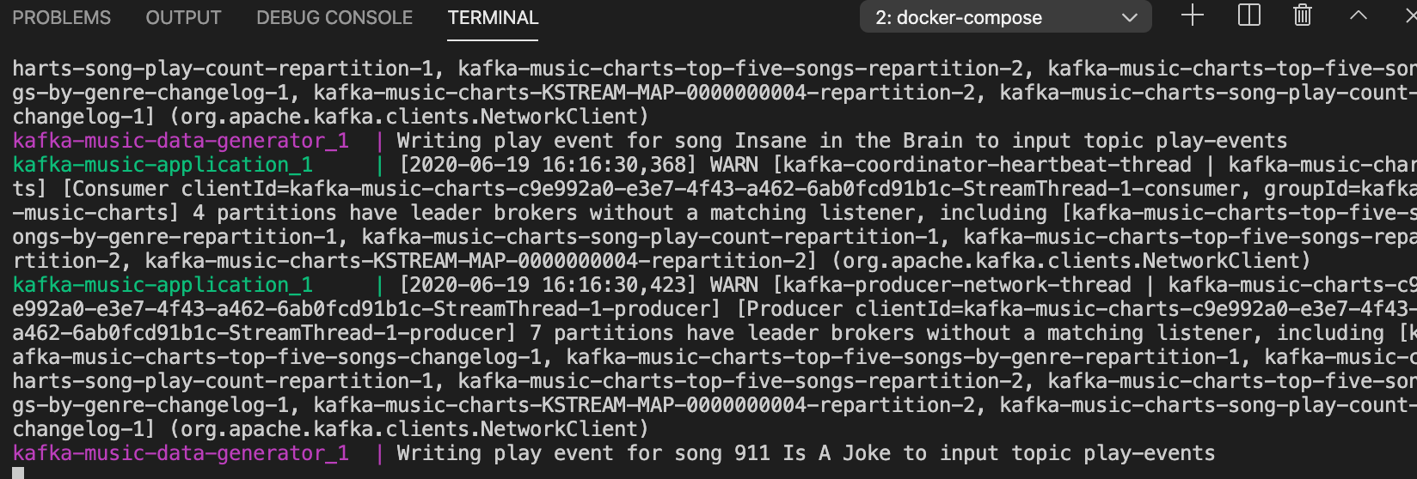Kill terminal using trash icon
This screenshot has height=479, width=1417.
pos(1303,15)
